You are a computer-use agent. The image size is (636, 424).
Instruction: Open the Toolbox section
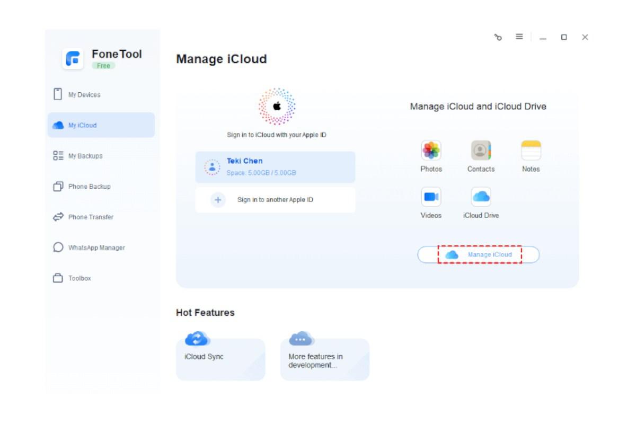pos(101,278)
